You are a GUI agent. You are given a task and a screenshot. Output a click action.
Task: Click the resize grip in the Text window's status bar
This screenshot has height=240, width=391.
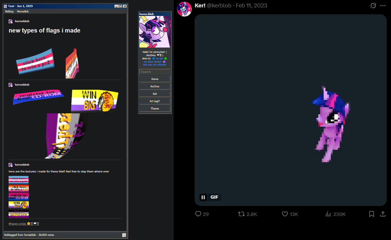tap(124, 235)
